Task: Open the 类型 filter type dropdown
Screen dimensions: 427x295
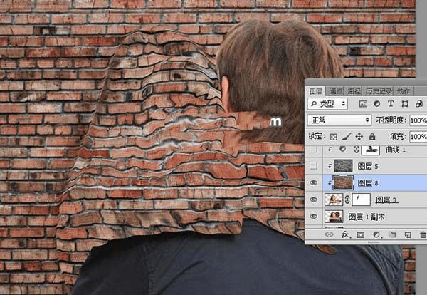Action: (327, 104)
